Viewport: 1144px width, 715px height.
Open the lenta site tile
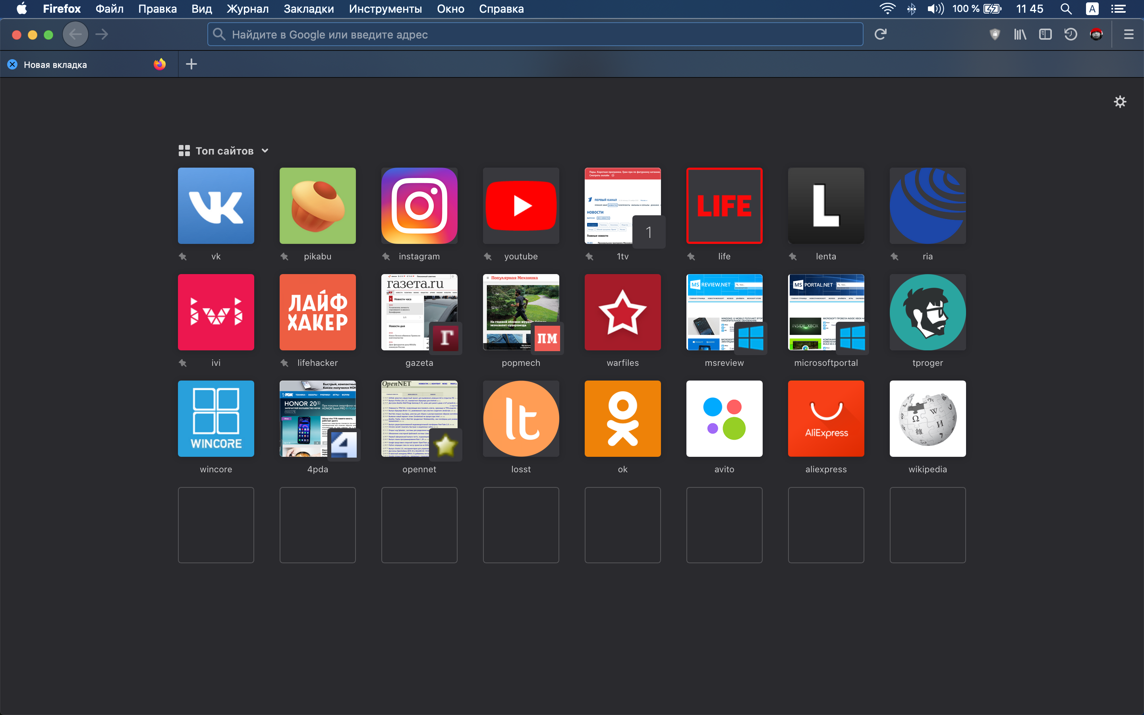tap(825, 206)
